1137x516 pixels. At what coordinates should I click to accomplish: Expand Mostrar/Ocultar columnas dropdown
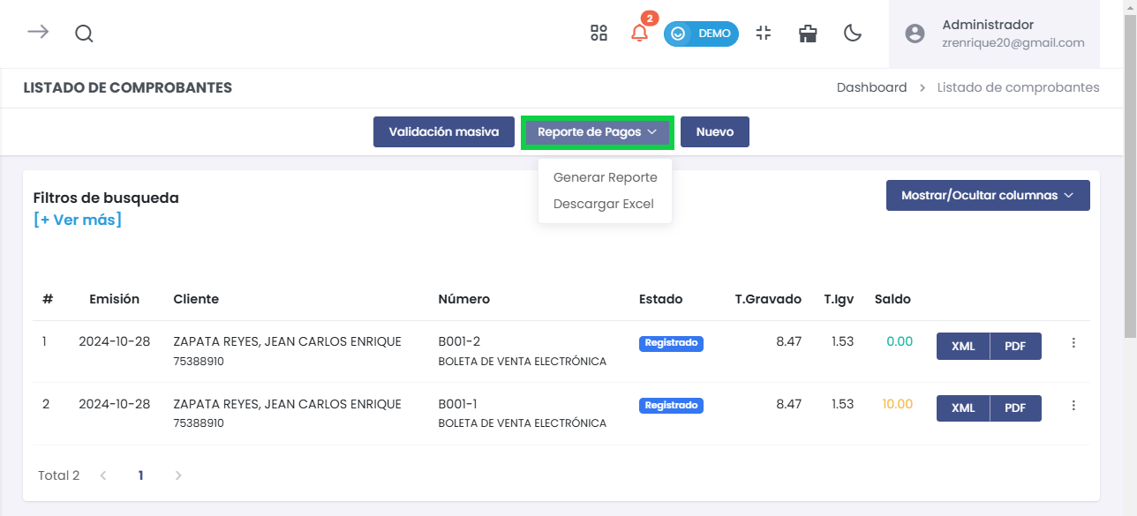point(987,195)
